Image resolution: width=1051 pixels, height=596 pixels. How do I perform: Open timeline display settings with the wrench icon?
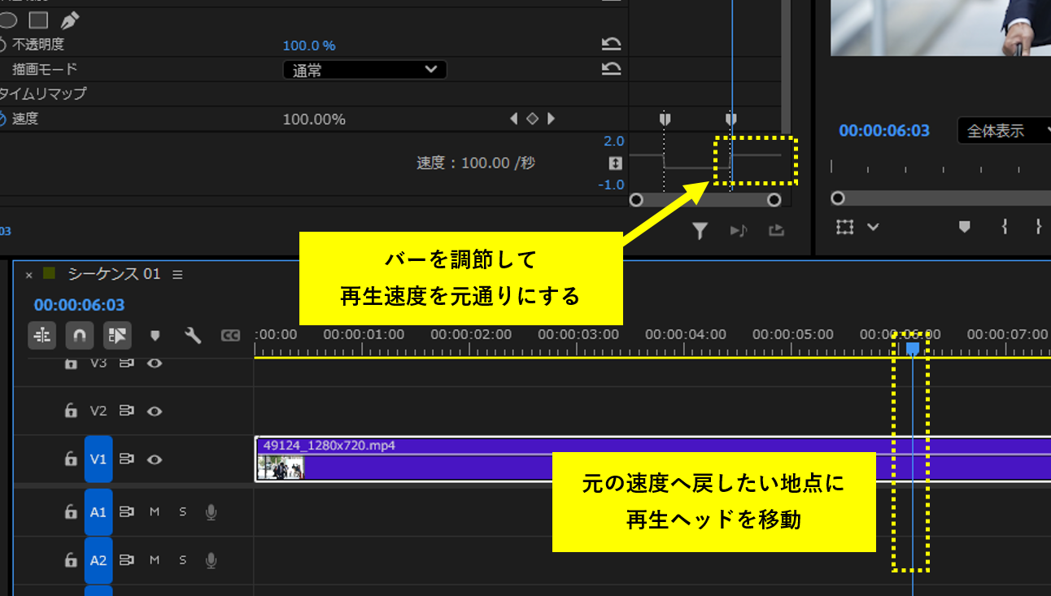(193, 335)
